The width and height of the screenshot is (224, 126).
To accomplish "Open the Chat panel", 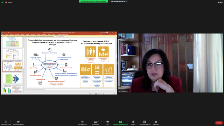I will coord(107,122).
